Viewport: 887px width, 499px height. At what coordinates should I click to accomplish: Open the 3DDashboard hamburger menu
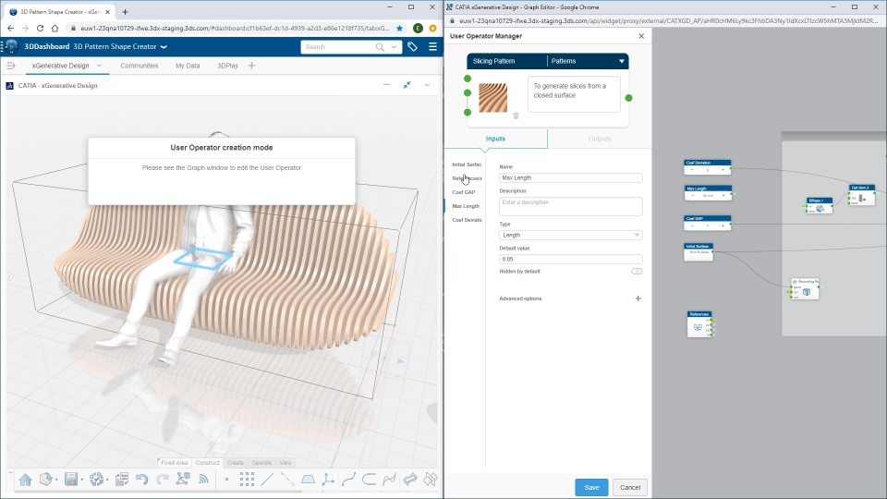coord(432,47)
